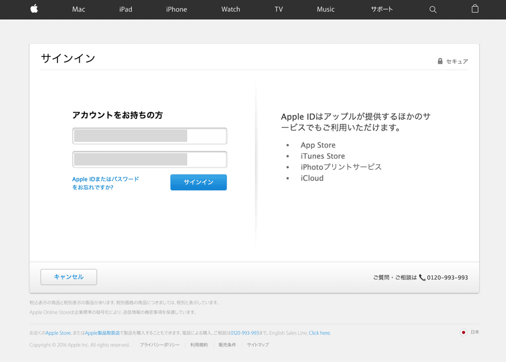Focus the Apple ID input field

tap(150, 136)
